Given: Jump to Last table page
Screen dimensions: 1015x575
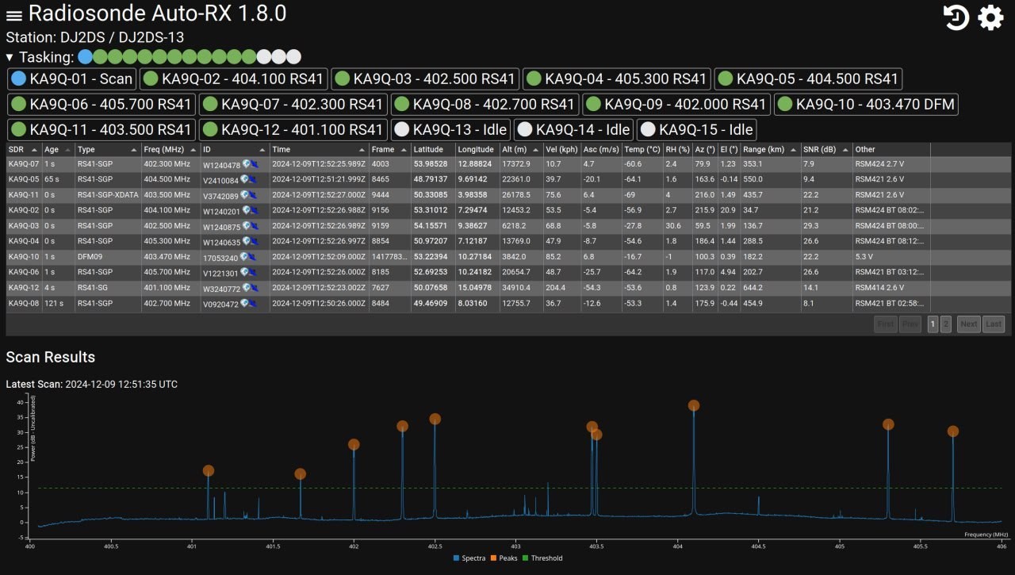Looking at the screenshot, I should 994,324.
